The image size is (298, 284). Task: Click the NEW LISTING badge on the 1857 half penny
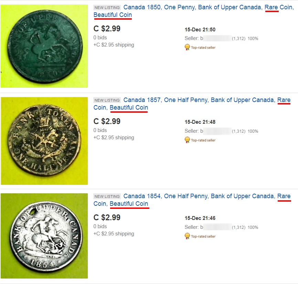[107, 100]
